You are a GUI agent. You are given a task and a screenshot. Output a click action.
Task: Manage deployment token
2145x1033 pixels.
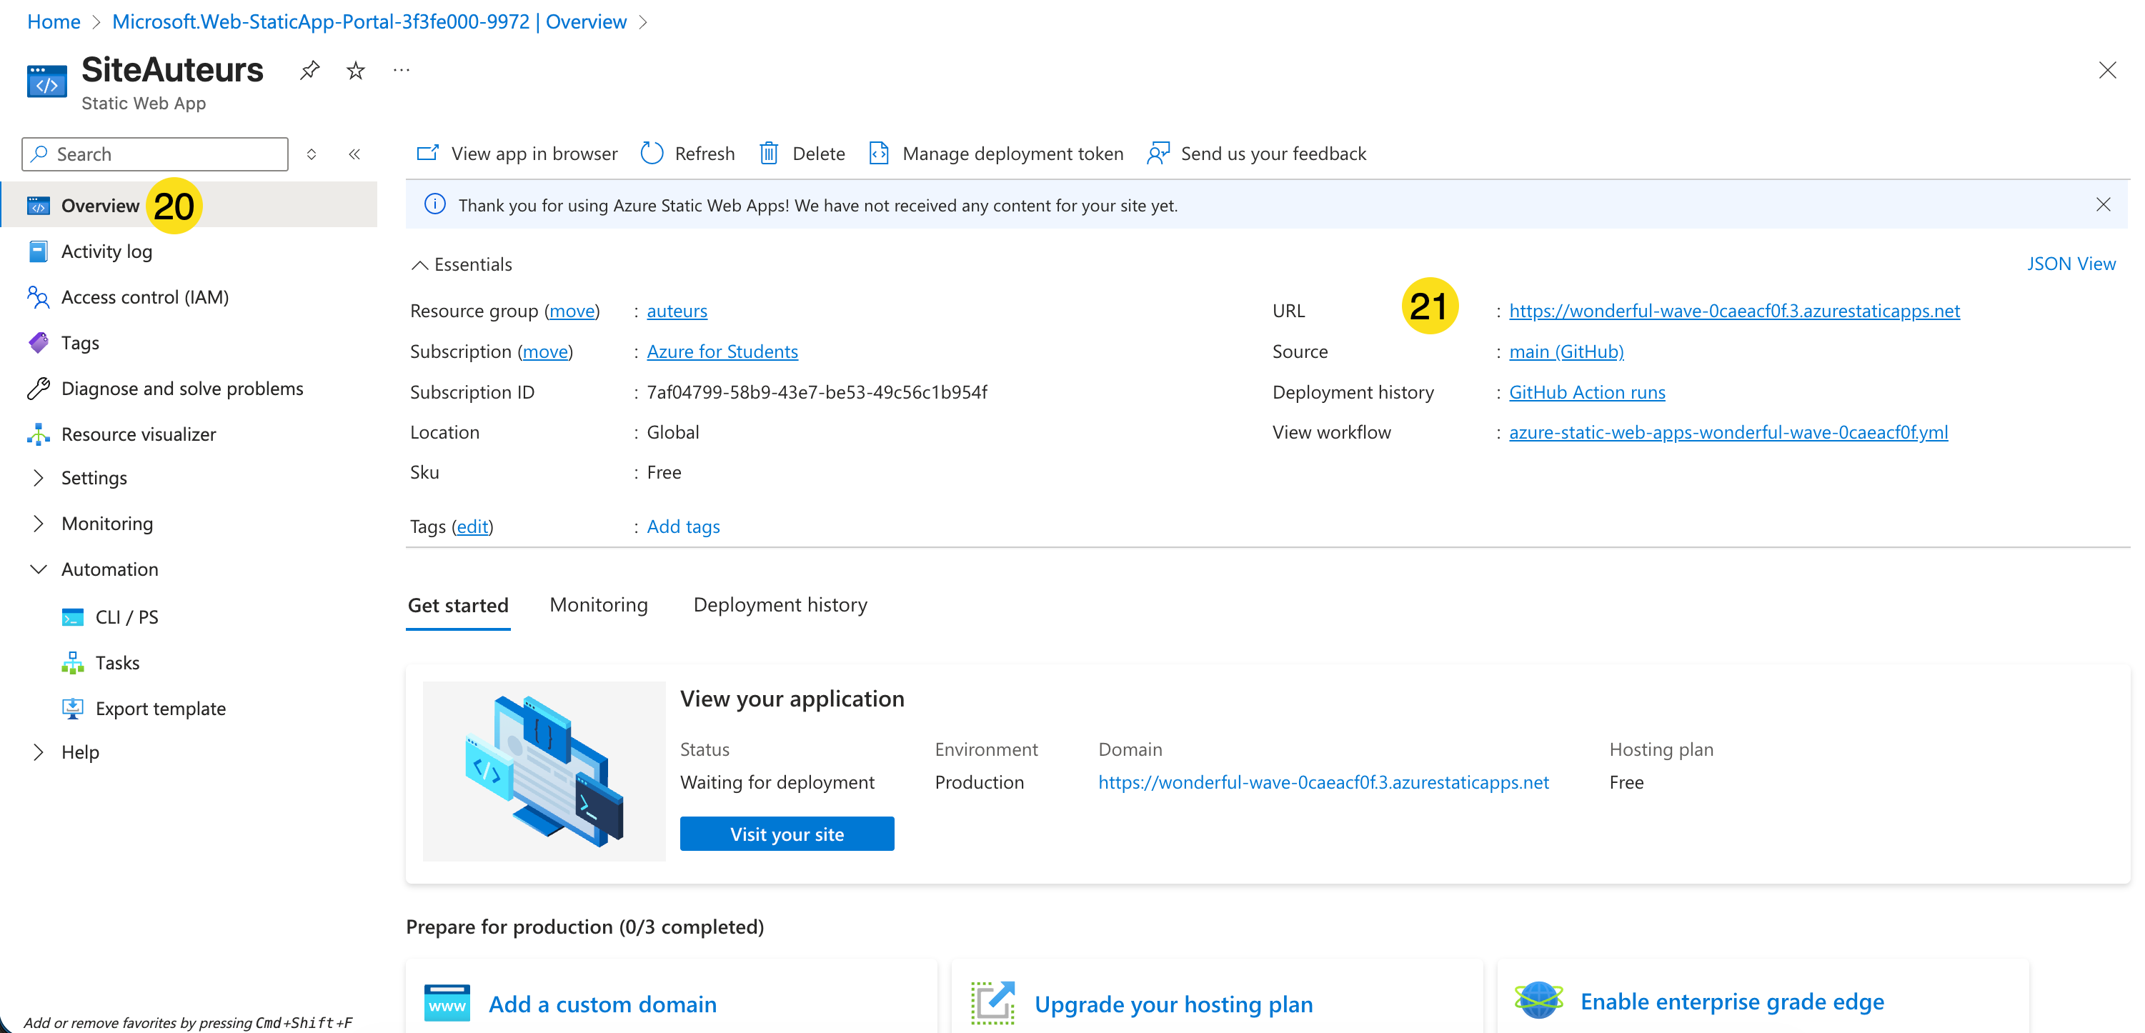click(996, 153)
